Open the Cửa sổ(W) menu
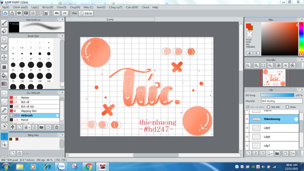The width and height of the screenshot is (304, 171). tap(132, 7)
